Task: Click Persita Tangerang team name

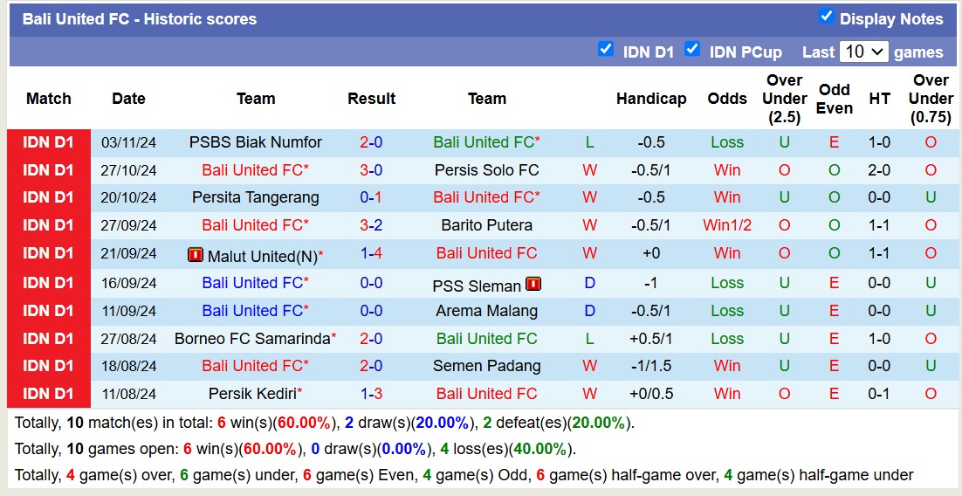Action: tap(256, 197)
